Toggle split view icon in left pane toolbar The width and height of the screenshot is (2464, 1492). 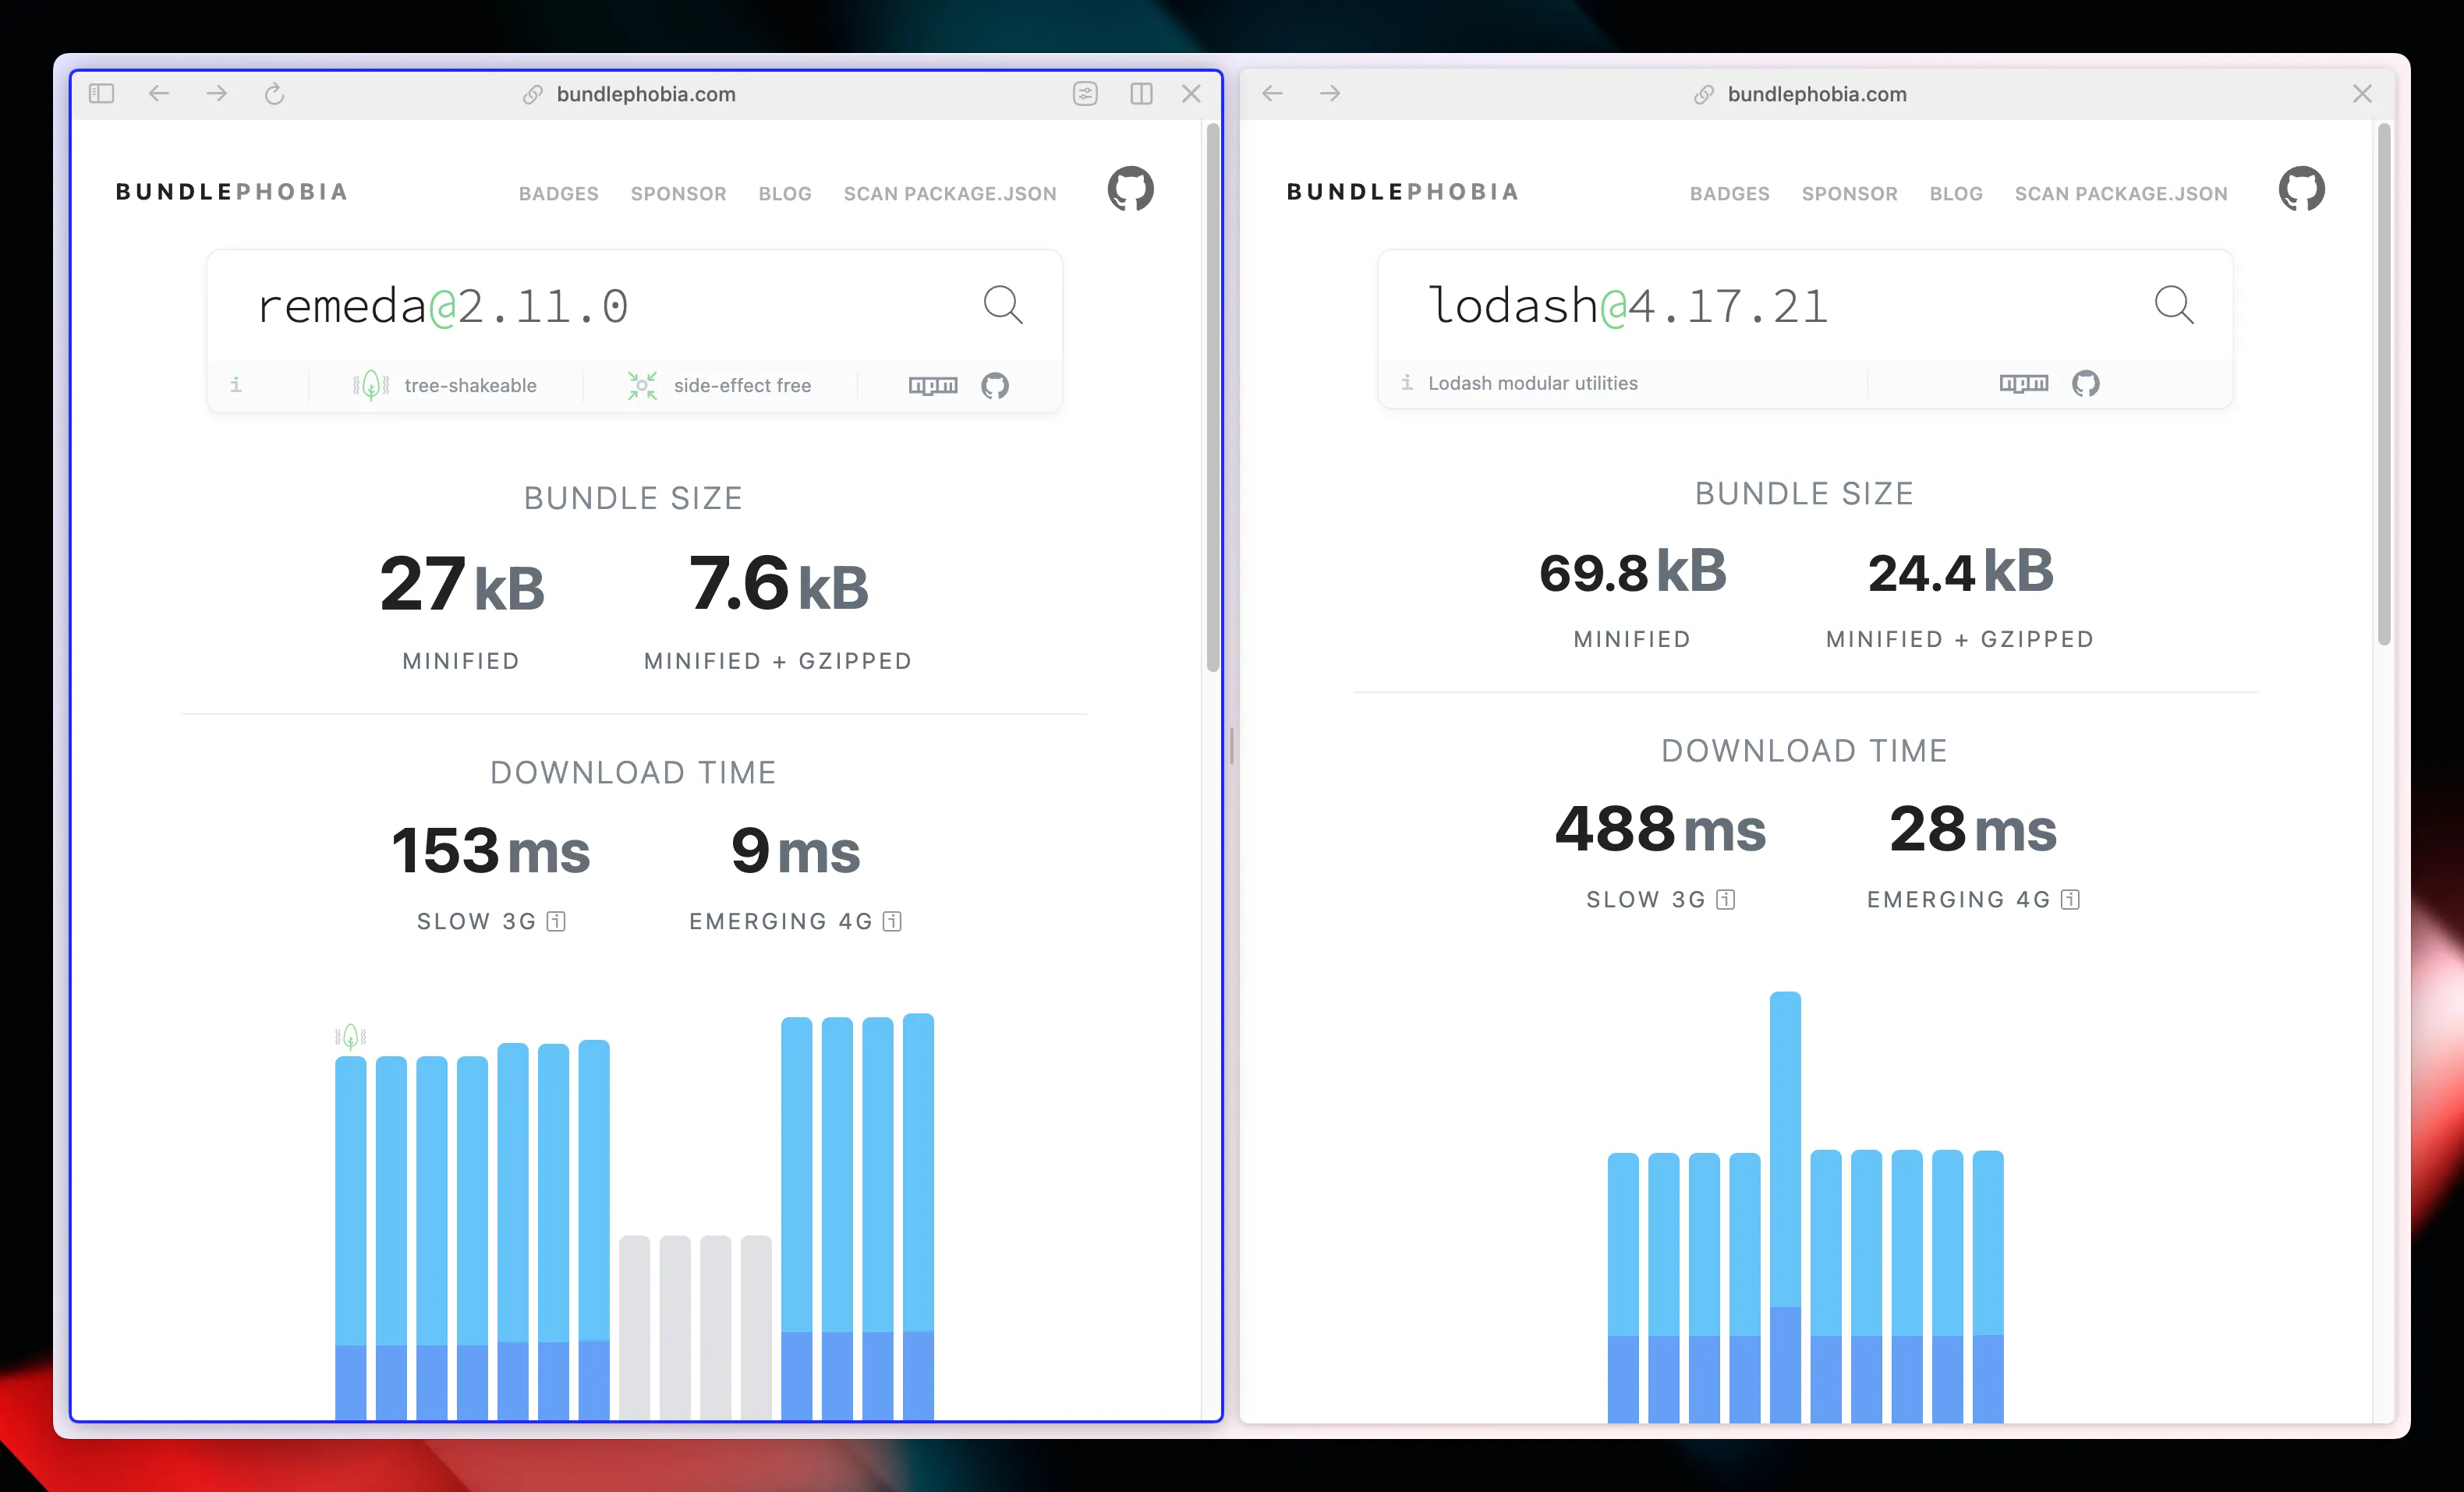[x=1141, y=94]
